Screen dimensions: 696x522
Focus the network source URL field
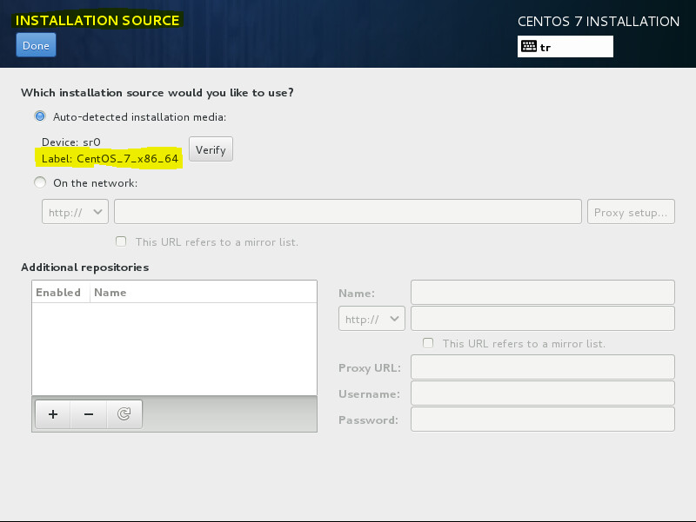click(x=347, y=212)
